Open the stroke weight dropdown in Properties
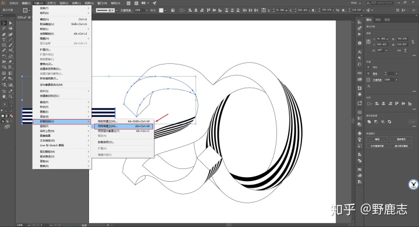 (x=396, y=74)
